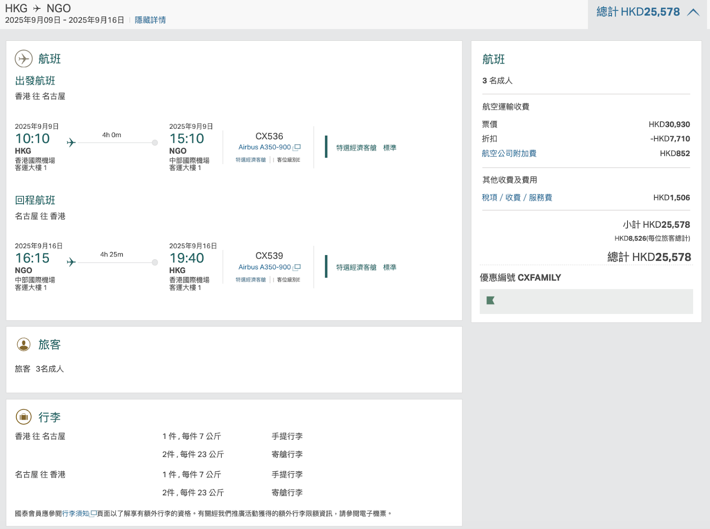Viewport: 710px width, 529px height.
Task: Click HKD8,526 per-passenger total text
Action: click(652, 238)
